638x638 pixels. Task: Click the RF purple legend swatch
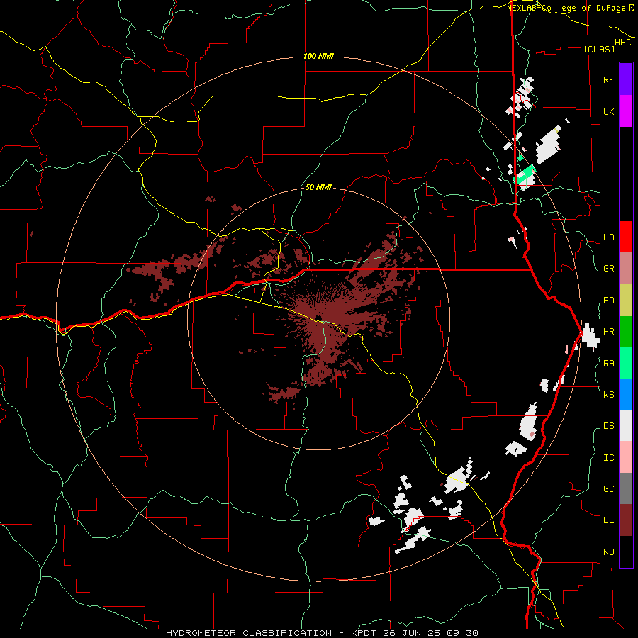click(626, 79)
